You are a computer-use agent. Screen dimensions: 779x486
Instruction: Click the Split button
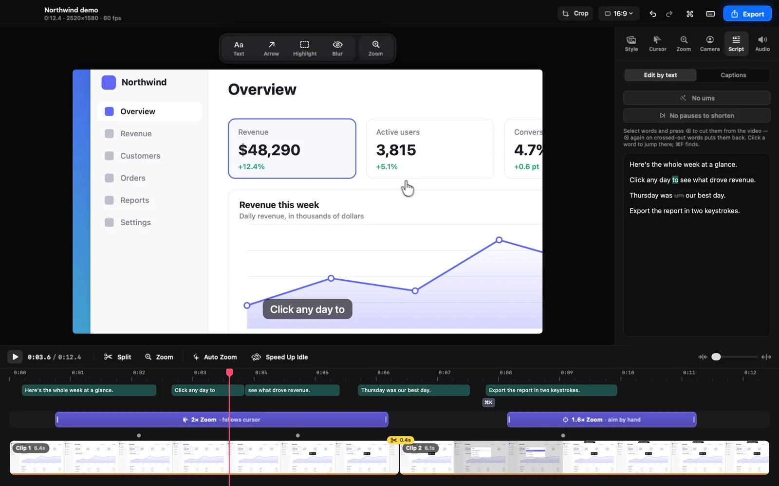(118, 357)
